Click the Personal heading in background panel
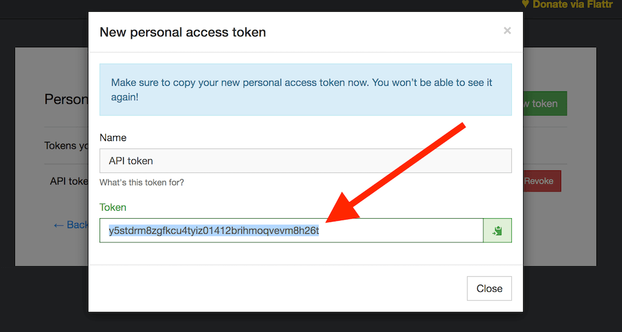622x332 pixels. tap(67, 99)
